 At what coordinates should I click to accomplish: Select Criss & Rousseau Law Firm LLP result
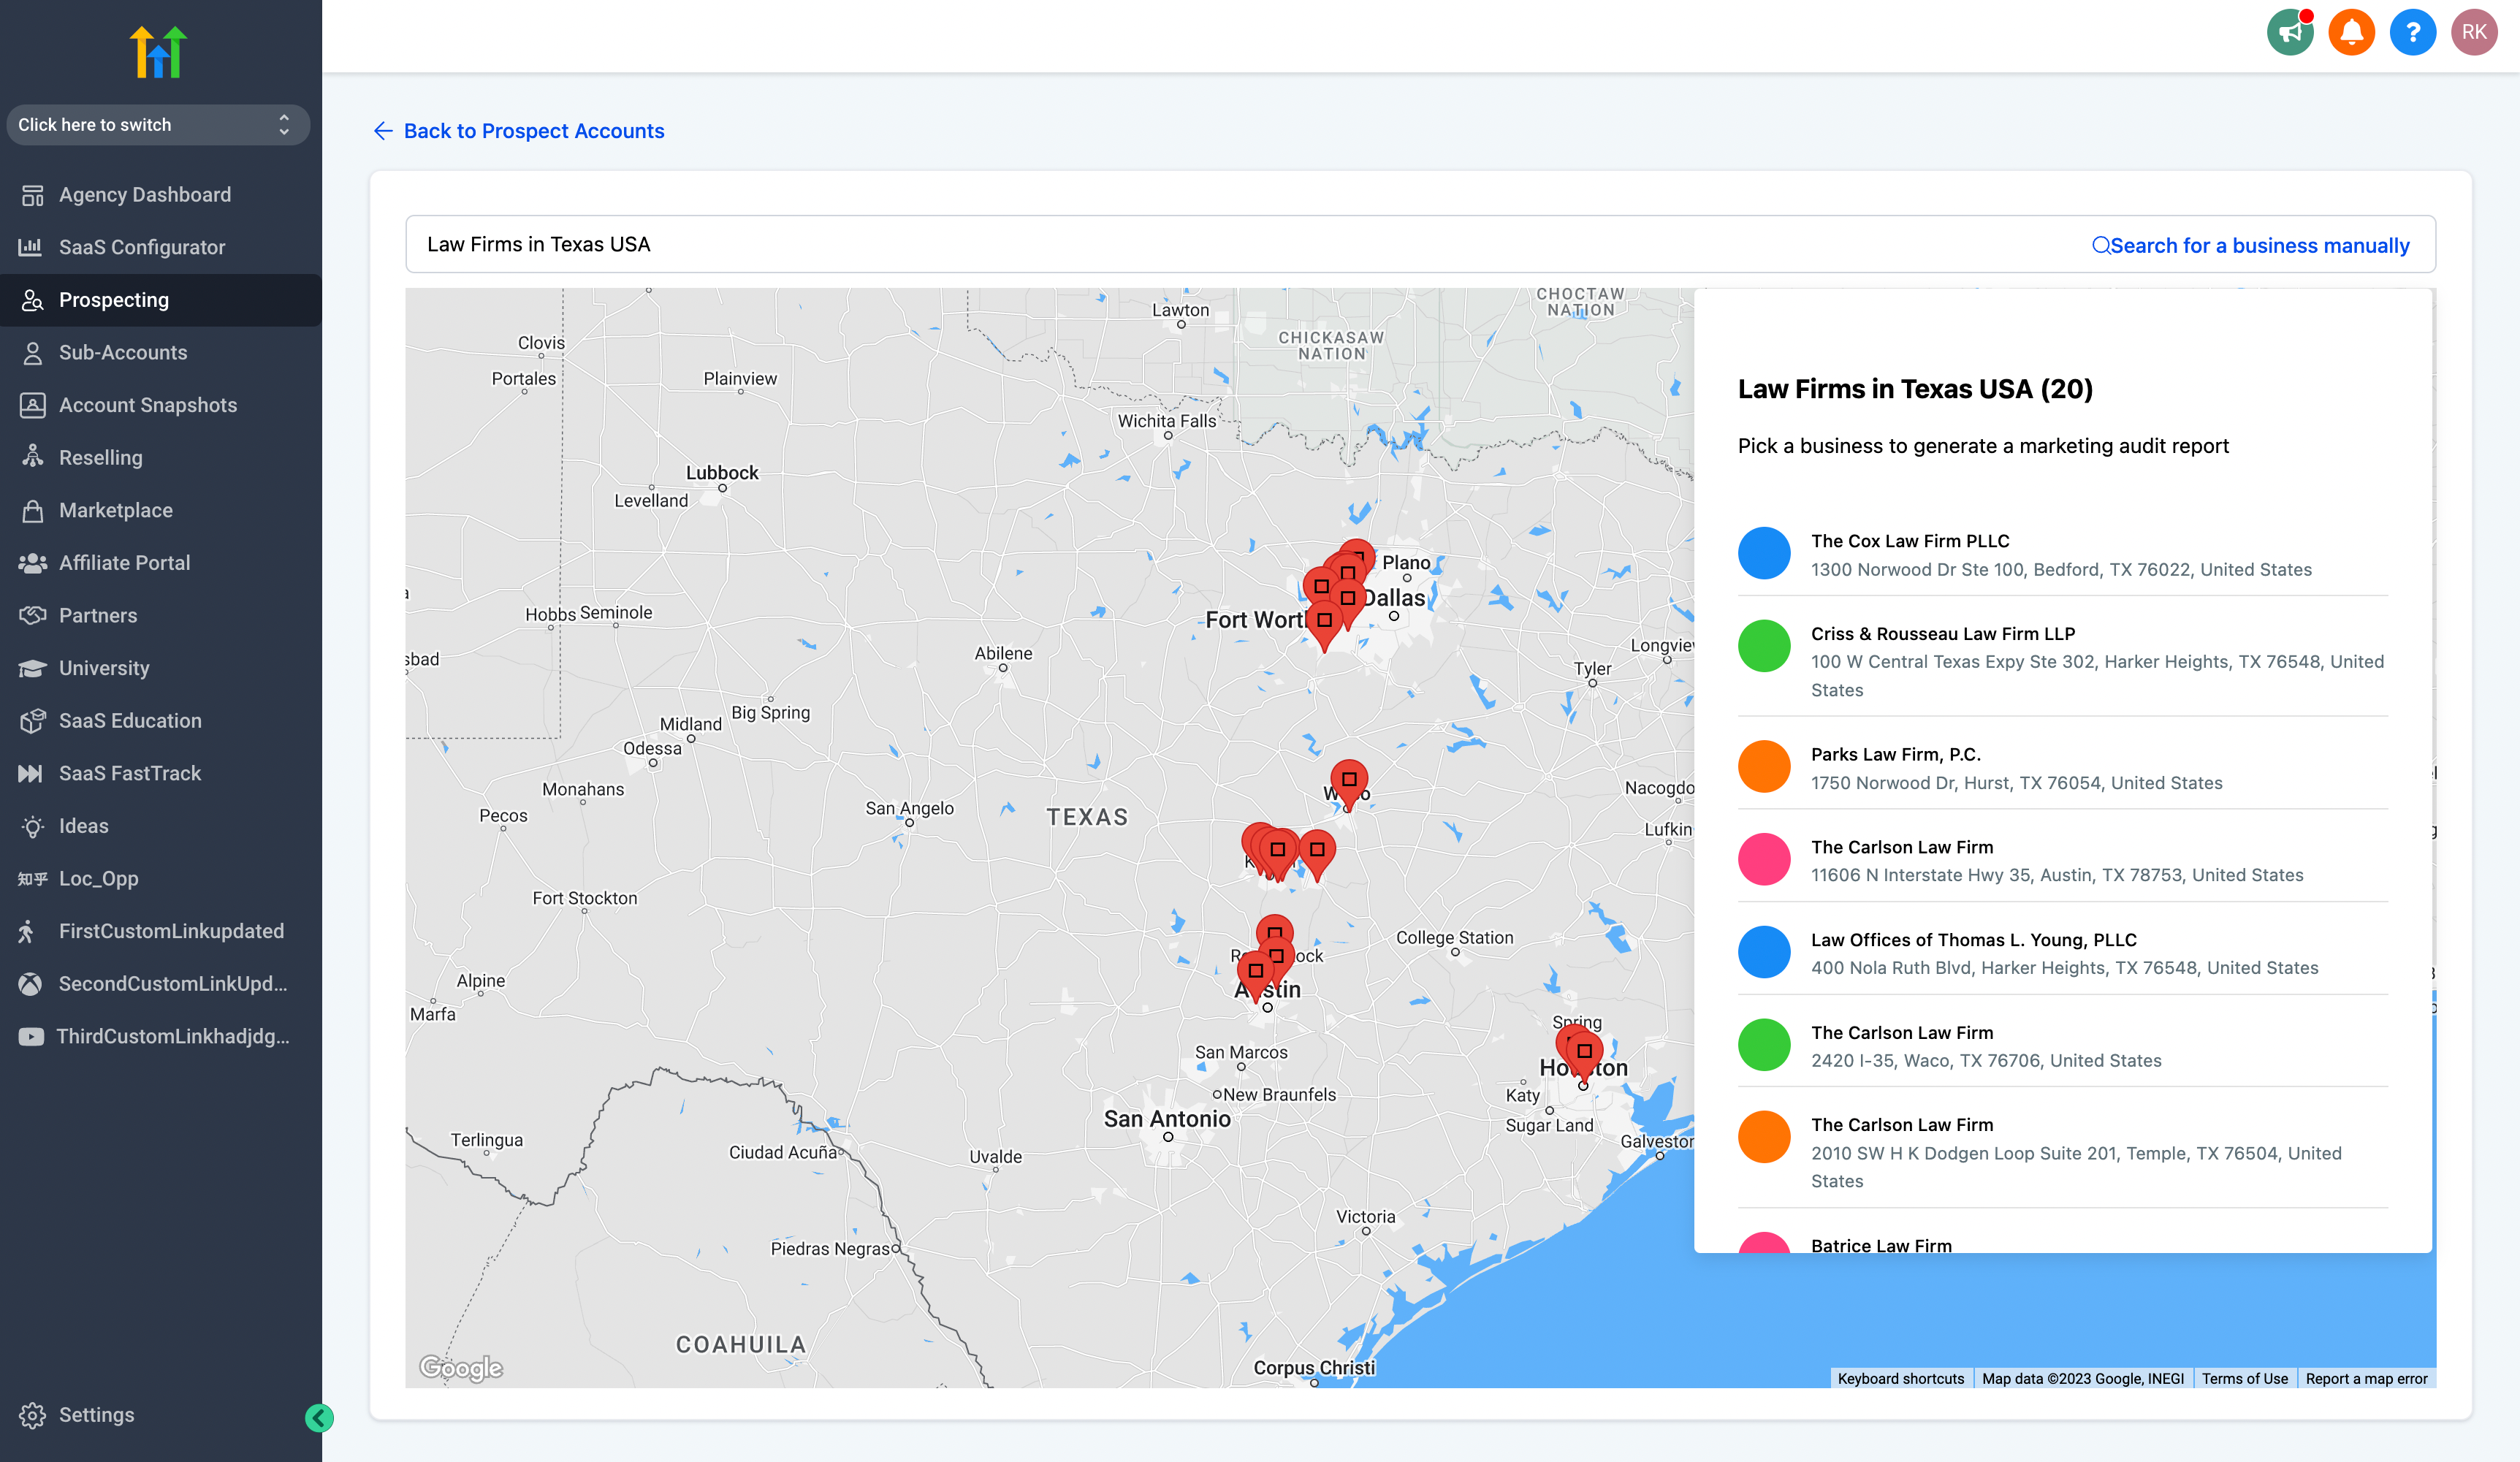[2062, 661]
